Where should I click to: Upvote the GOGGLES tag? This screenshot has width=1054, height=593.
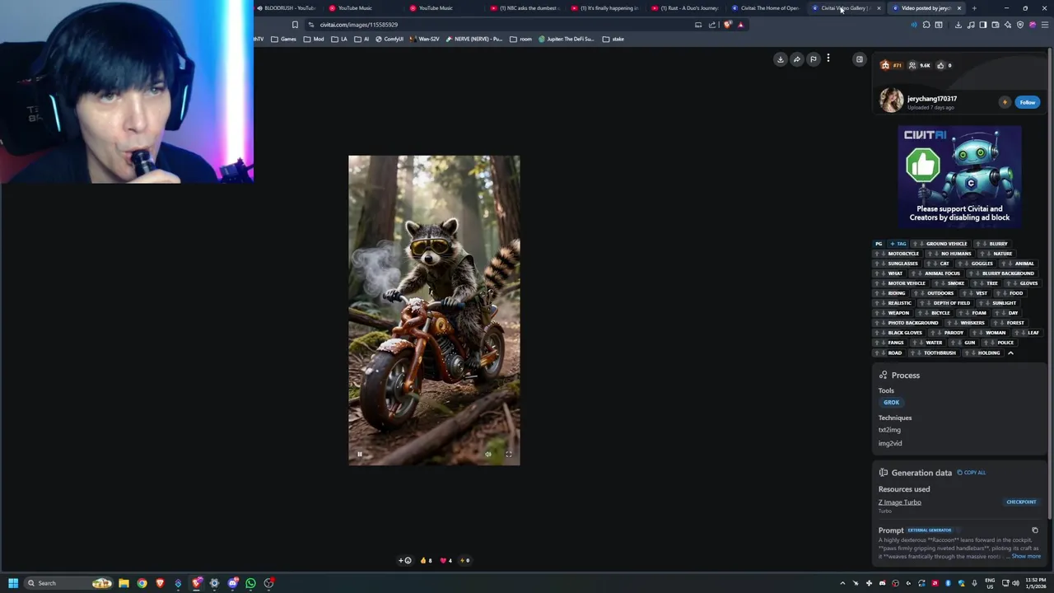(x=960, y=264)
